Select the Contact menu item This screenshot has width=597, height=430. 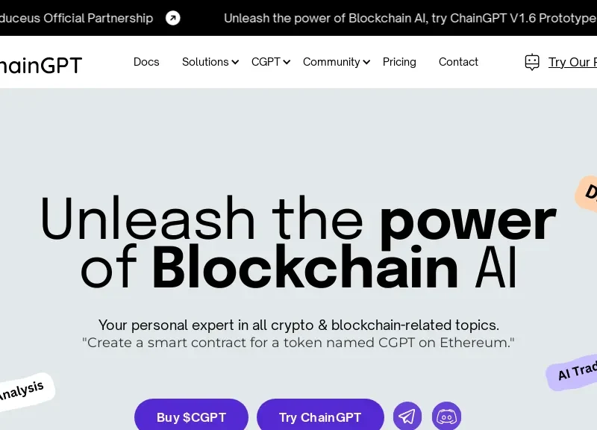click(458, 62)
